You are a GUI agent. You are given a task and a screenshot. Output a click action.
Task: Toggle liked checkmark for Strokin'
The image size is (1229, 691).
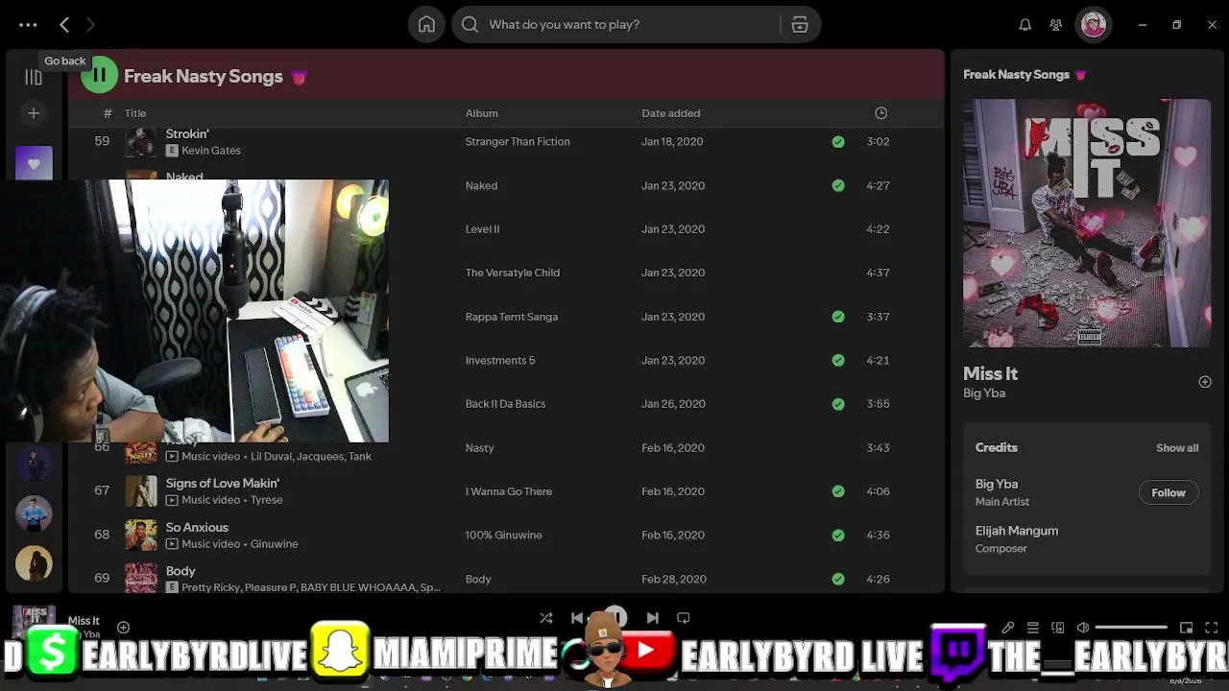click(x=838, y=142)
